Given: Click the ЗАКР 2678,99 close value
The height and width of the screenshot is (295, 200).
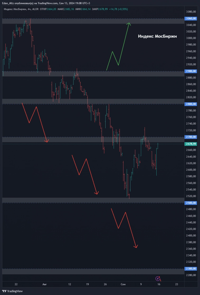Looking at the screenshot, I should click(100, 9).
